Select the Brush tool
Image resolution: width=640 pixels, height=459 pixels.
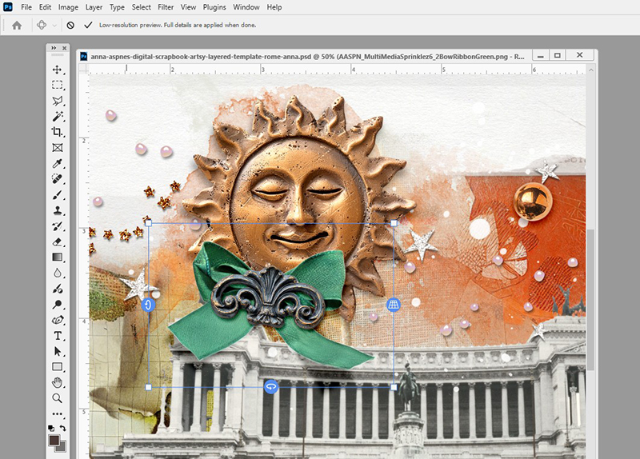pos(57,194)
